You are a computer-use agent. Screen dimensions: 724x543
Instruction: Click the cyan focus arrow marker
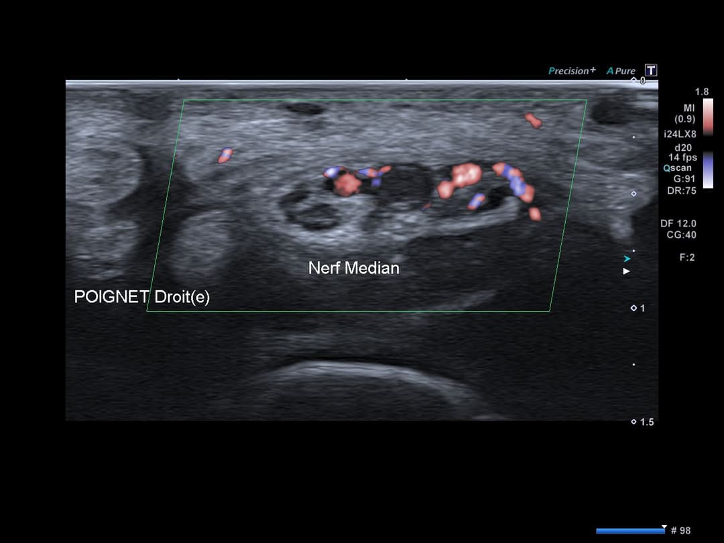[627, 259]
